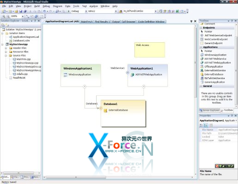
Task: Expand the Resource Files folder
Action: (6, 52)
